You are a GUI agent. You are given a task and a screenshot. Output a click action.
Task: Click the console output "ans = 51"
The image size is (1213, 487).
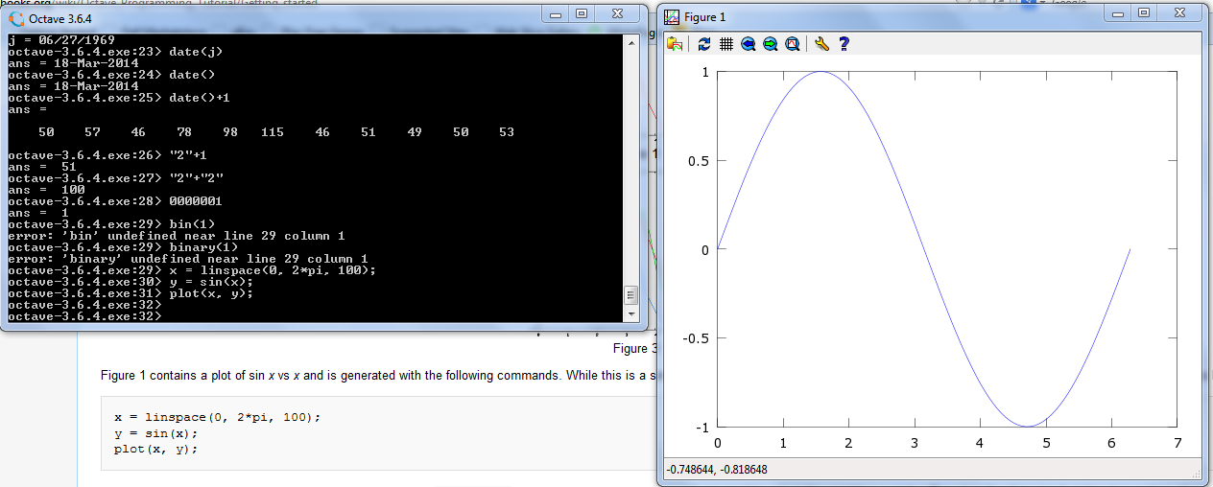pos(42,167)
